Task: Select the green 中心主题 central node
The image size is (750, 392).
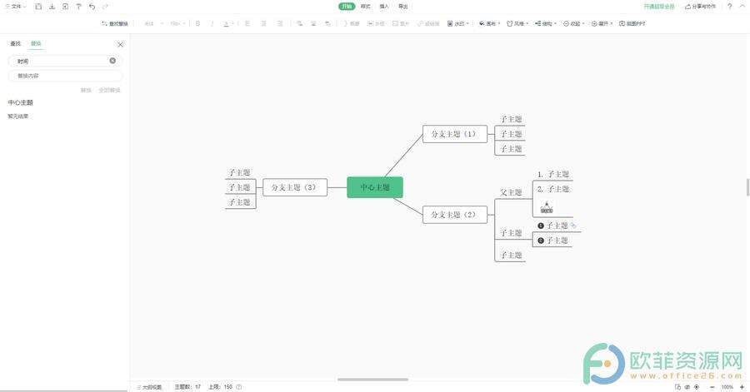Action: pyautogui.click(x=375, y=187)
